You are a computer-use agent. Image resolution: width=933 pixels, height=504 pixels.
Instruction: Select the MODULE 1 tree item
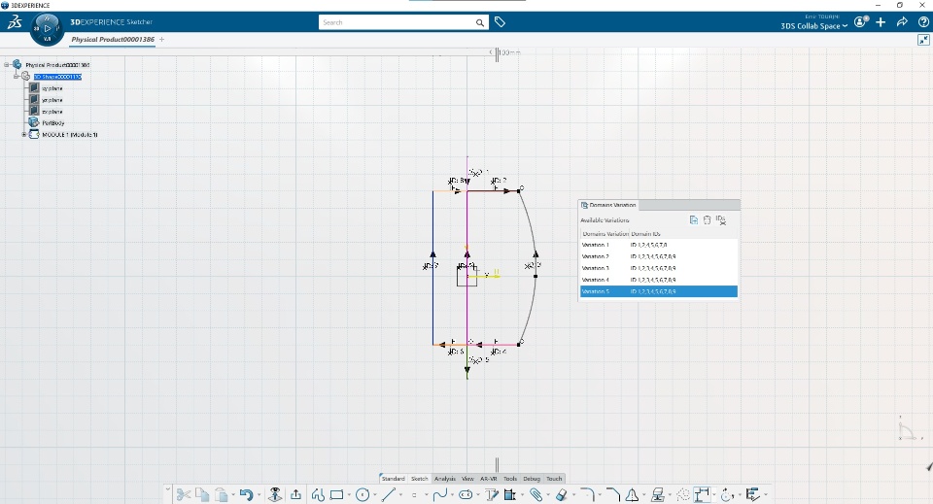pos(69,135)
